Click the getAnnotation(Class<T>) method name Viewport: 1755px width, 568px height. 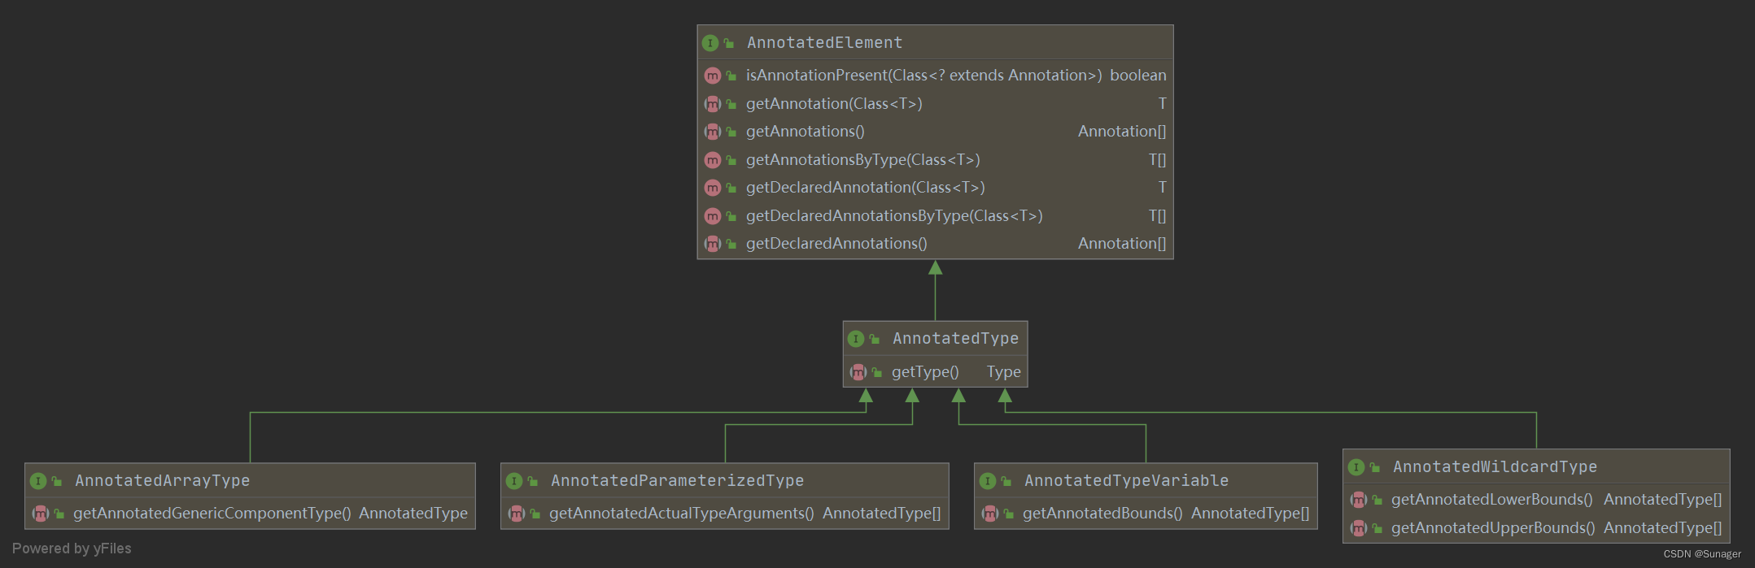[834, 104]
